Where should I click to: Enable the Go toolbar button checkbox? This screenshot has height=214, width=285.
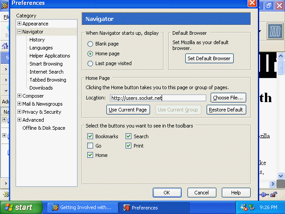90,146
